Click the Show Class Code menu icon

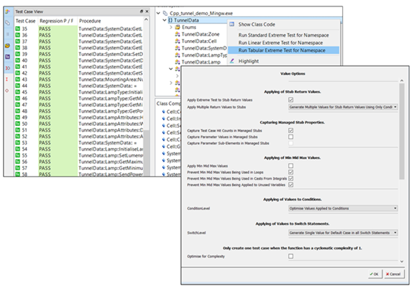tap(232, 24)
